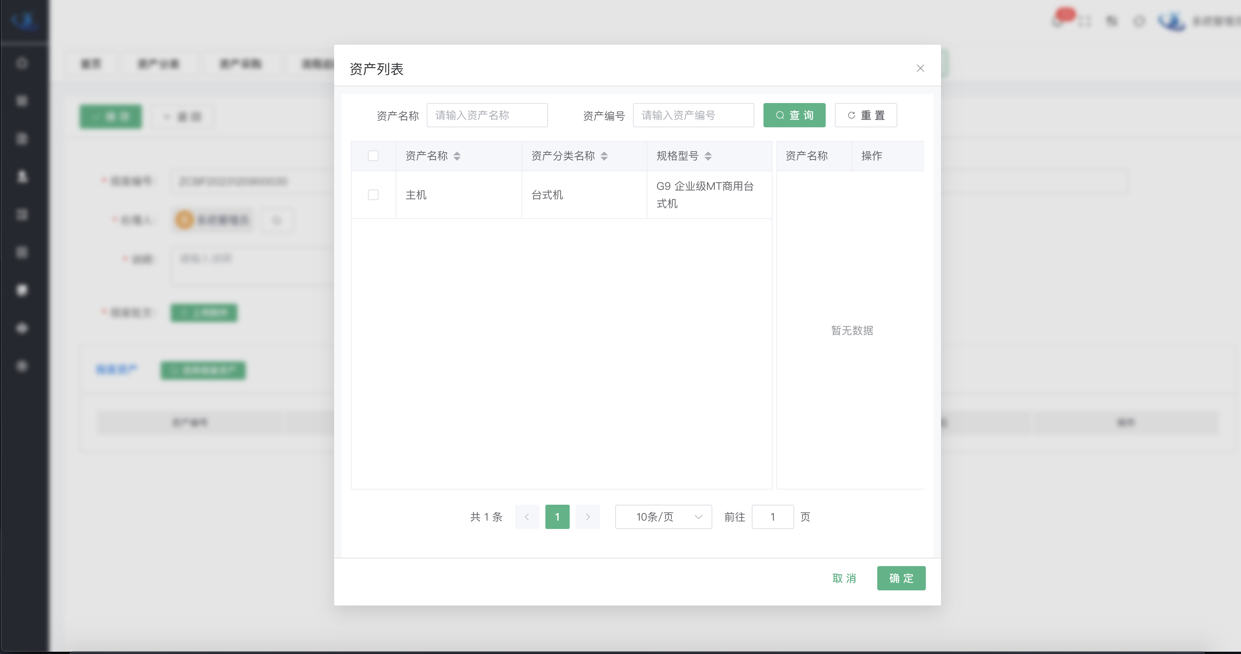Image resolution: width=1241 pixels, height=654 pixels.
Task: Click the 资产列表 dialog title
Action: coord(376,69)
